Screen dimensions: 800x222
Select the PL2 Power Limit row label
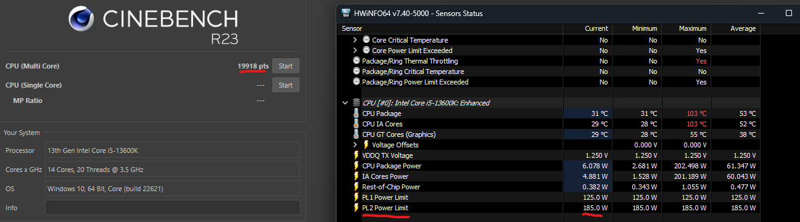coord(385,208)
